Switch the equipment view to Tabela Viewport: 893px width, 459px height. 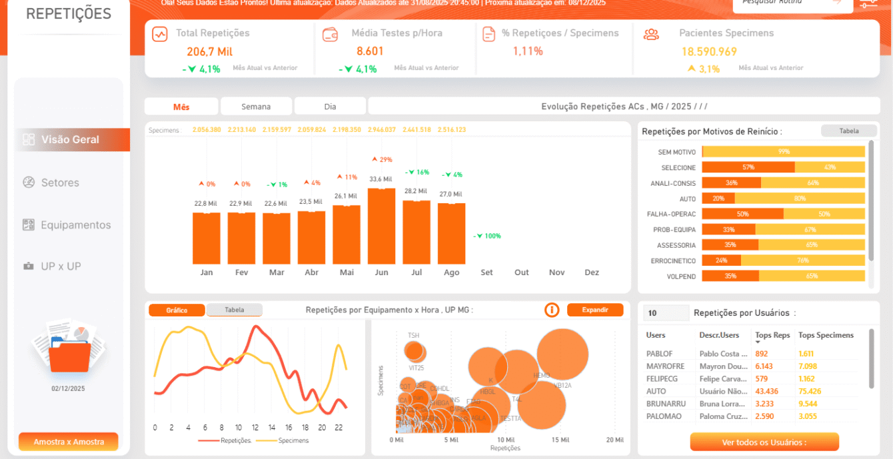pyautogui.click(x=234, y=310)
